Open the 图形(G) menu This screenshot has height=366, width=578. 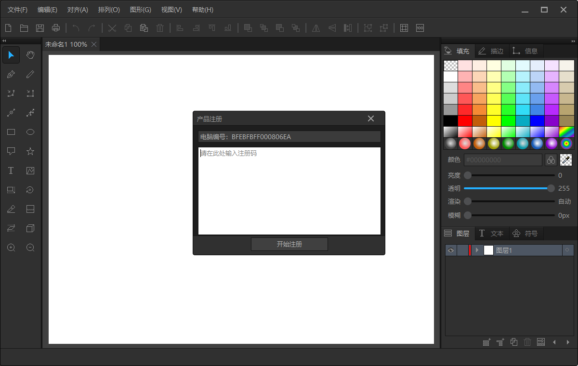click(x=140, y=10)
